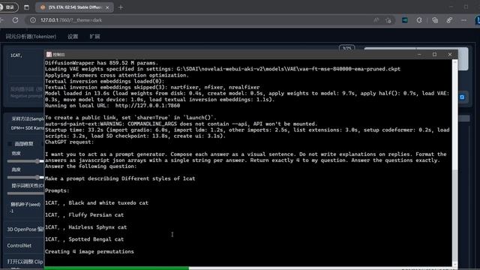The width and height of the screenshot is (480, 270).
Task: Click the seed field showing -1
Action: click(26, 211)
